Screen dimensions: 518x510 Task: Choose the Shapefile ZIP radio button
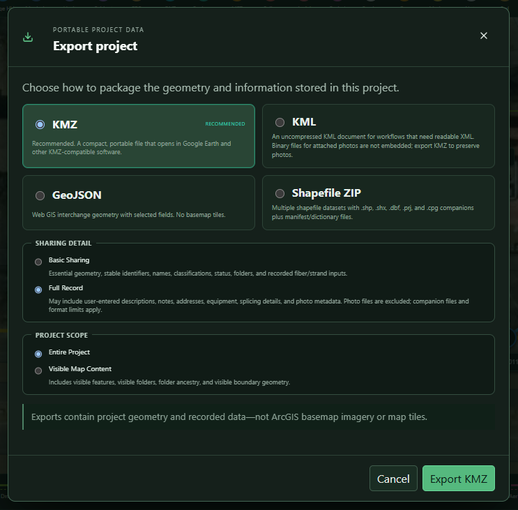click(280, 193)
